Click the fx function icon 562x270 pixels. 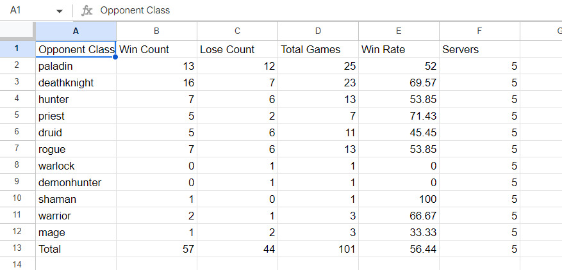[87, 11]
